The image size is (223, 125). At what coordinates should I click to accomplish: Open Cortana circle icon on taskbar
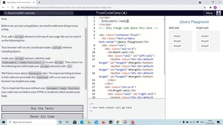(60, 122)
